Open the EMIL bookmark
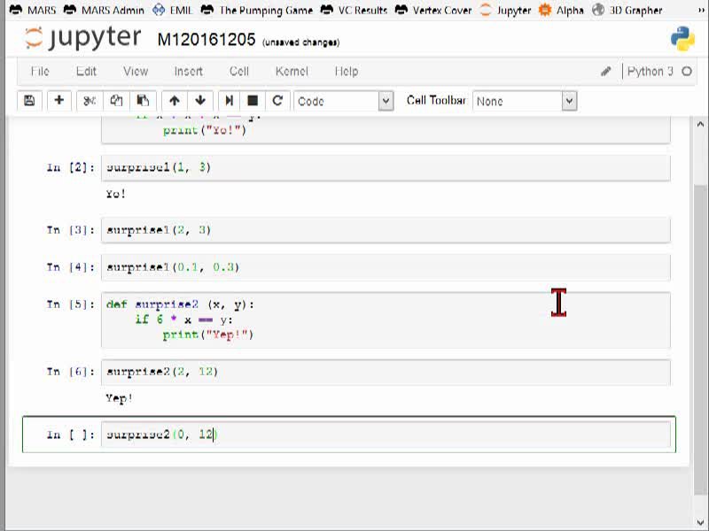The width and height of the screenshot is (709, 531). coord(172,10)
